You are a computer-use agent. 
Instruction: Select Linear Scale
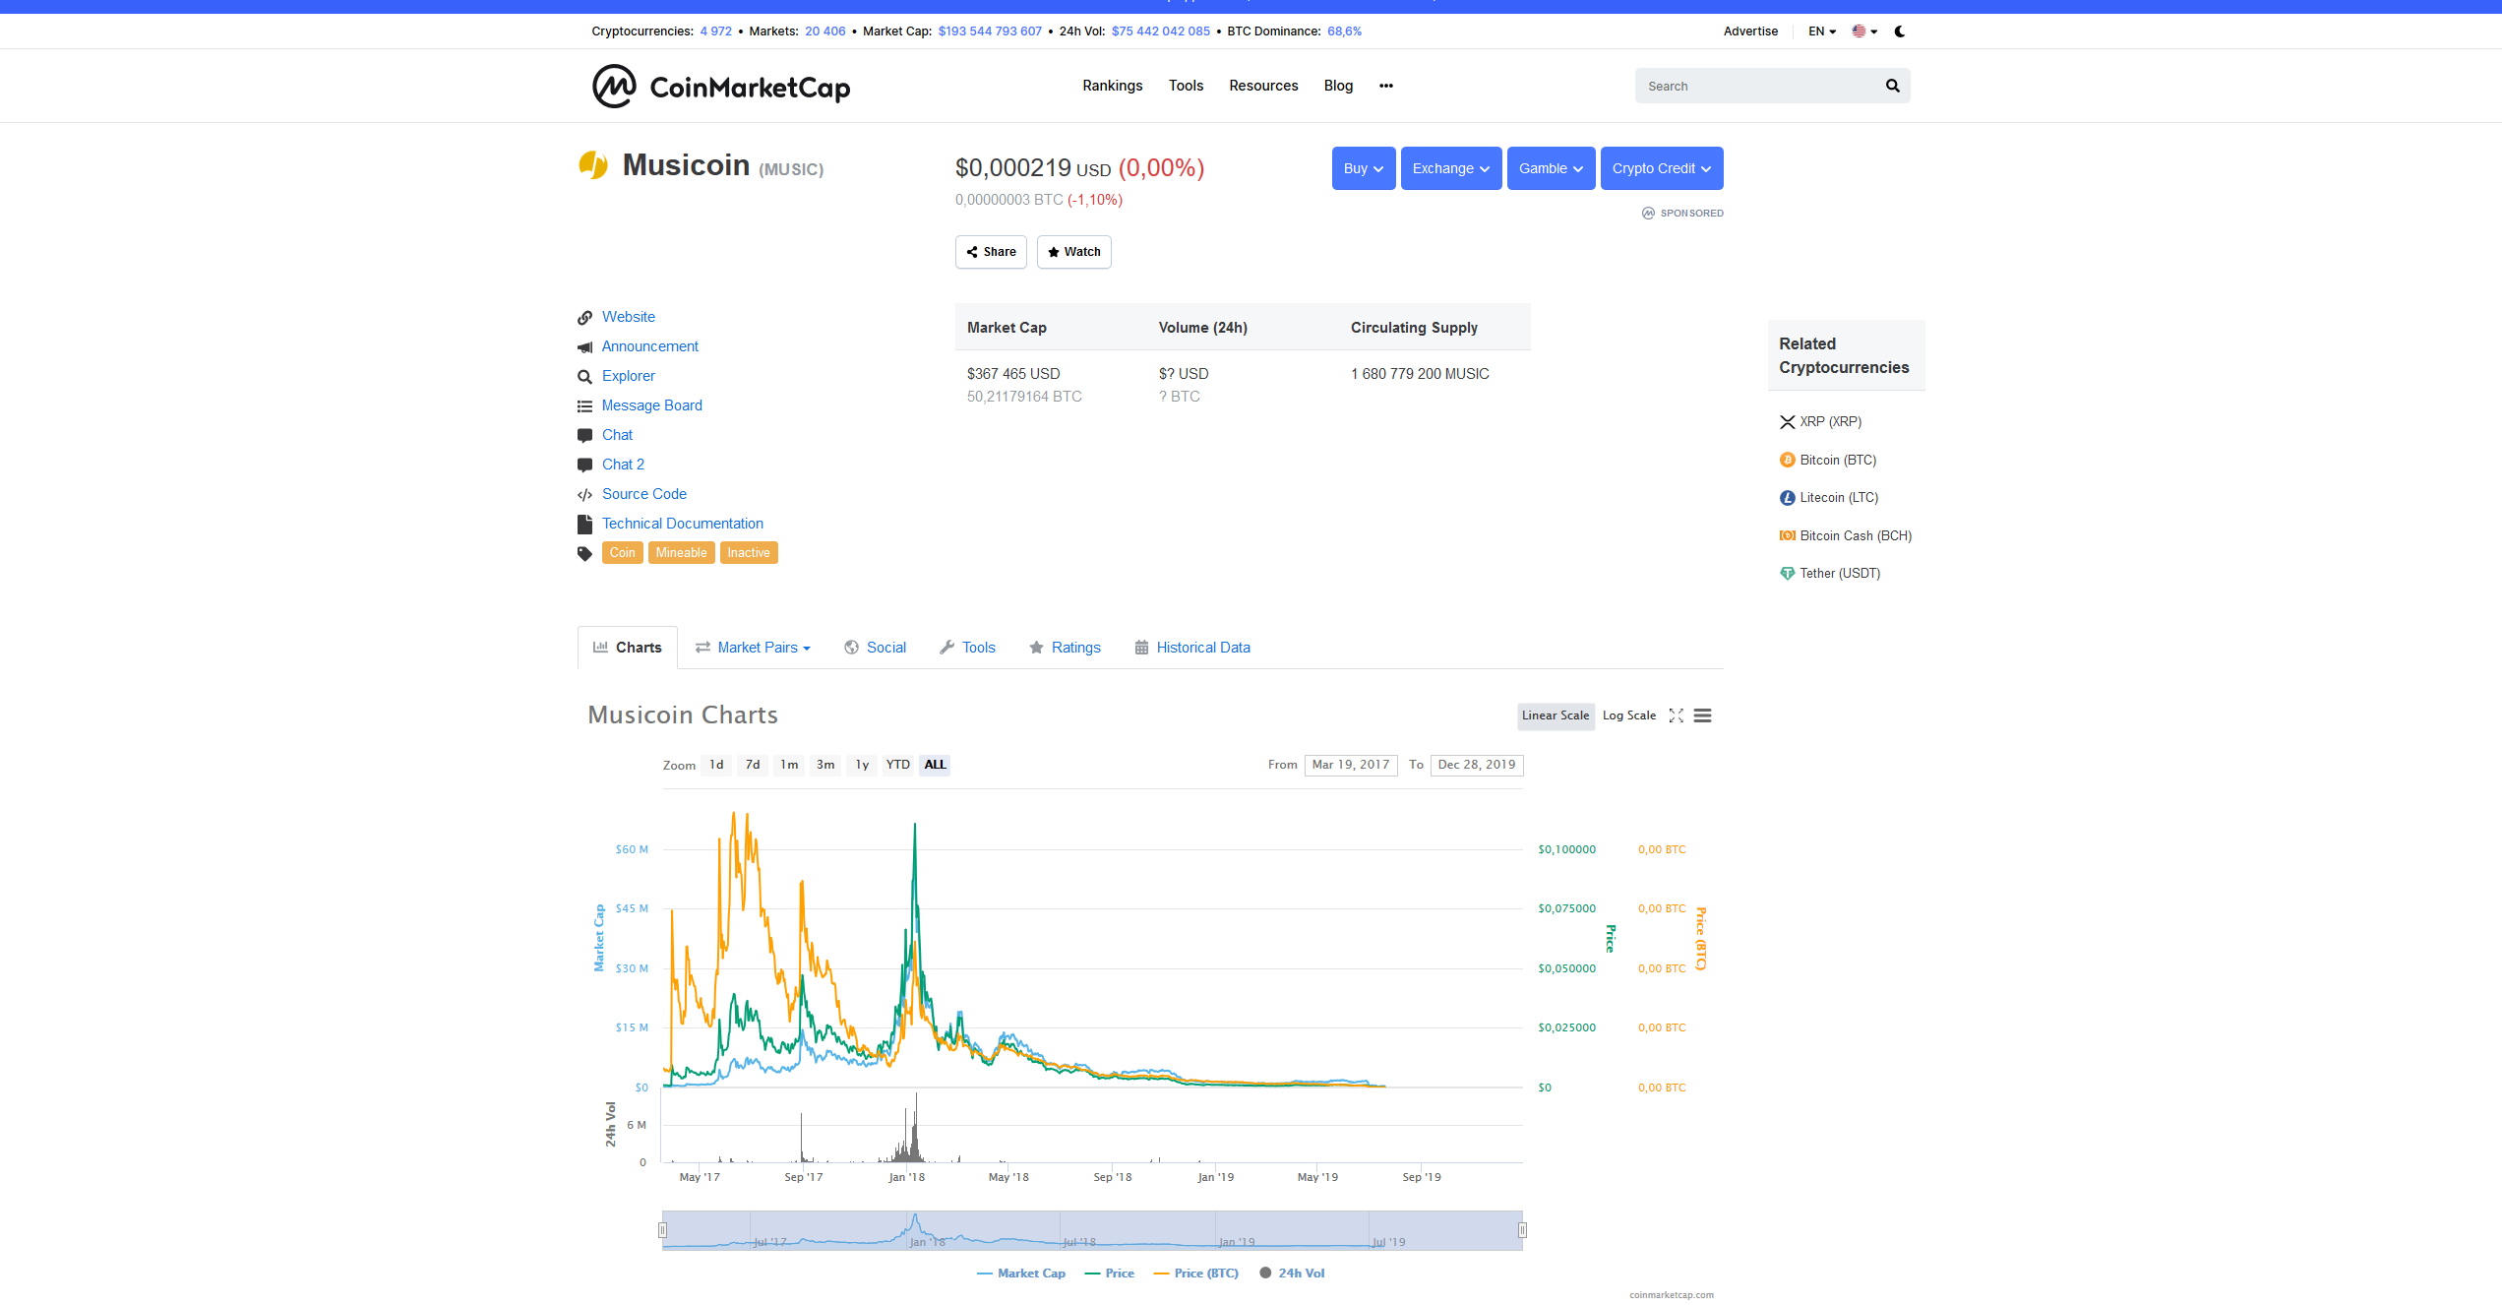[1556, 715]
